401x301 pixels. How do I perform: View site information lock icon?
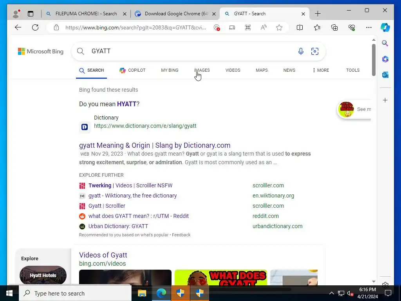coord(56,27)
